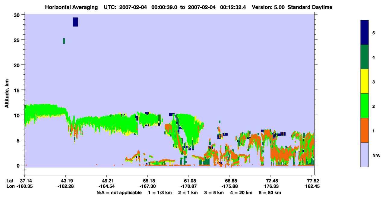Click the altitude tick label '30'
The height and width of the screenshot is (201, 392).
tap(17, 15)
